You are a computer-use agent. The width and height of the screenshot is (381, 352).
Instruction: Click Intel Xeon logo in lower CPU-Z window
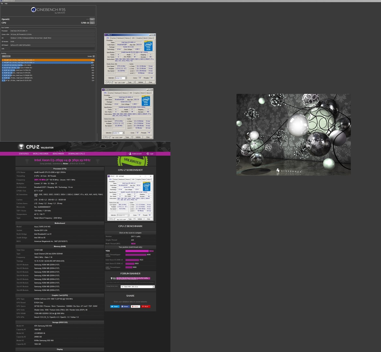click(146, 101)
